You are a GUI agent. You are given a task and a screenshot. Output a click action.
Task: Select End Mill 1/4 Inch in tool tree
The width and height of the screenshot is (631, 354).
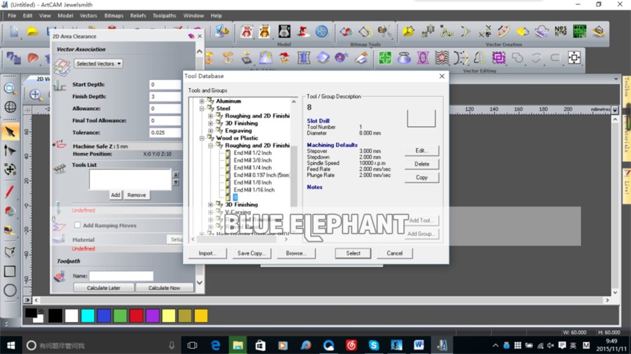click(x=253, y=168)
